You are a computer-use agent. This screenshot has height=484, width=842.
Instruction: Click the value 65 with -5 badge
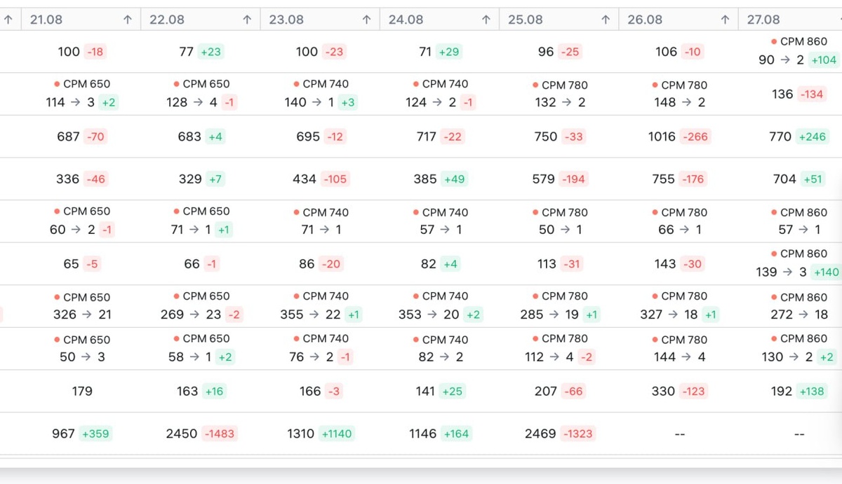click(71, 264)
